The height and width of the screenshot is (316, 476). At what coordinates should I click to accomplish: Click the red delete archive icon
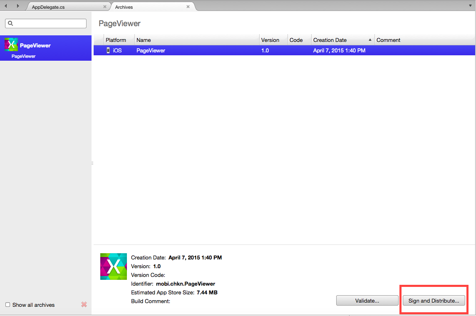tap(84, 305)
